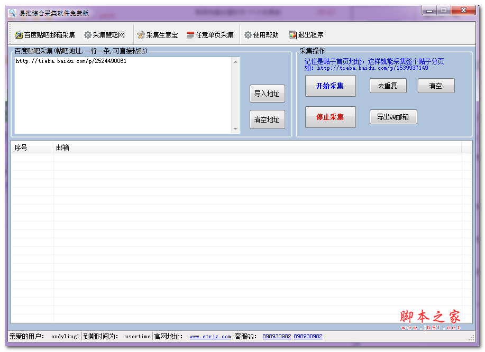Minimize the 易推综合采集软件 window
Viewport: 485px width, 352px height.
(429, 11)
